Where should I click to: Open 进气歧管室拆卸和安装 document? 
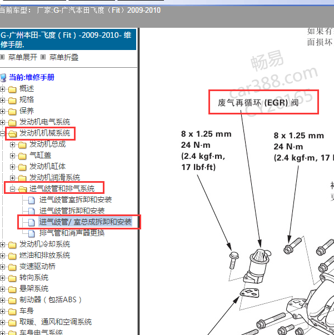pos(76,200)
